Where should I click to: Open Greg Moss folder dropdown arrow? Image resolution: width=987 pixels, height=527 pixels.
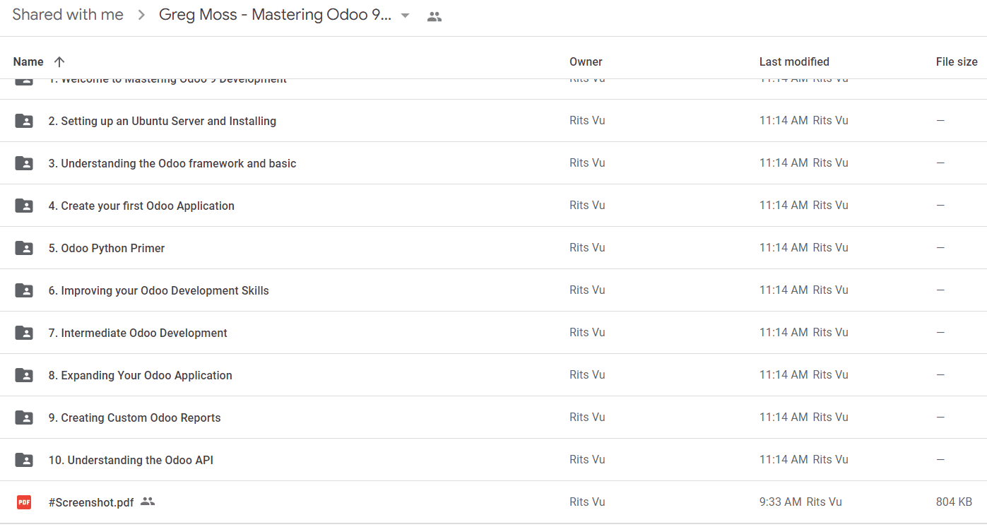(406, 16)
